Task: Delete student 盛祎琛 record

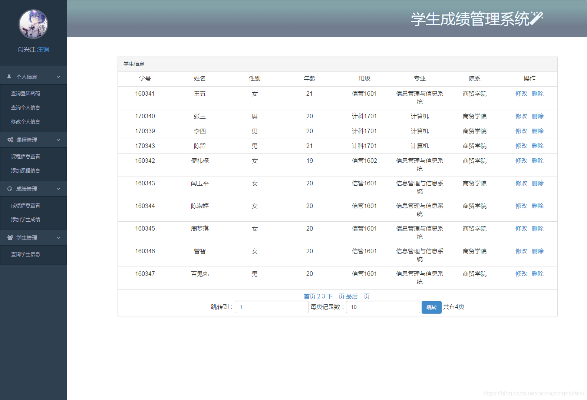Action: (538, 161)
